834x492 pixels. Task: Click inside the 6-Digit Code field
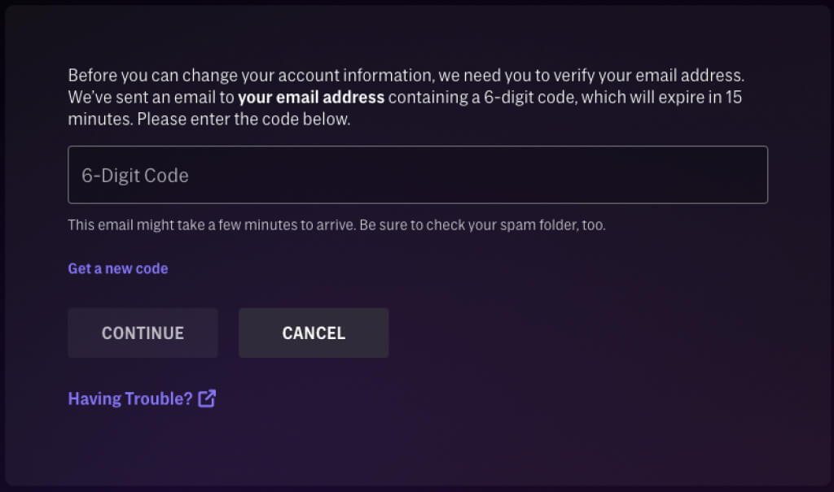click(417, 175)
